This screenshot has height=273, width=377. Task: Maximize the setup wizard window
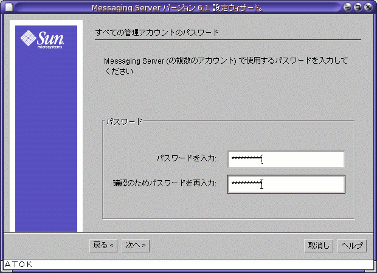click(358, 7)
